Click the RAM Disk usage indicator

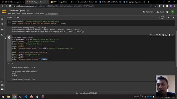(162, 18)
